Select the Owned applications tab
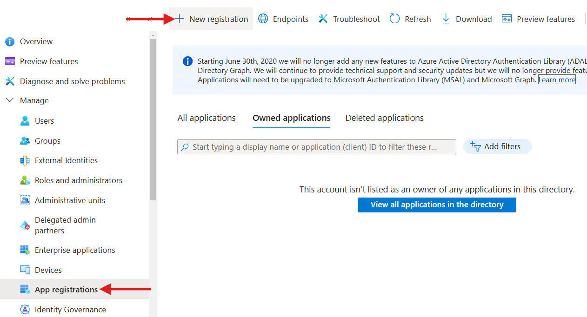The image size is (587, 317). [x=292, y=118]
